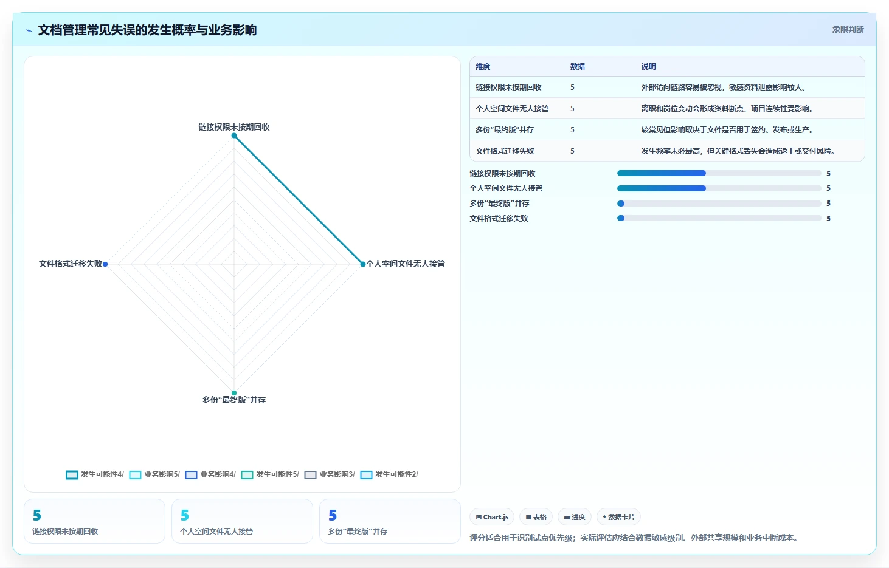Viewport: 889px width, 568px height.
Task: Click the 个人空间文件无人接管 progress bar
Action: [719, 188]
